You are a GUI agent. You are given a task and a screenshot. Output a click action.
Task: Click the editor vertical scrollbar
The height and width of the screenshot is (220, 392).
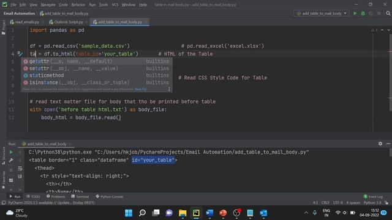click(x=391, y=72)
